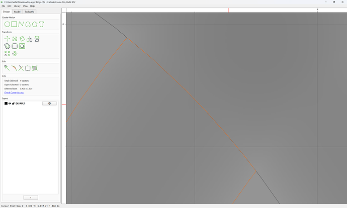The width and height of the screenshot is (347, 208).
Task: Pick the Polygon shape tool
Action: (35, 24)
